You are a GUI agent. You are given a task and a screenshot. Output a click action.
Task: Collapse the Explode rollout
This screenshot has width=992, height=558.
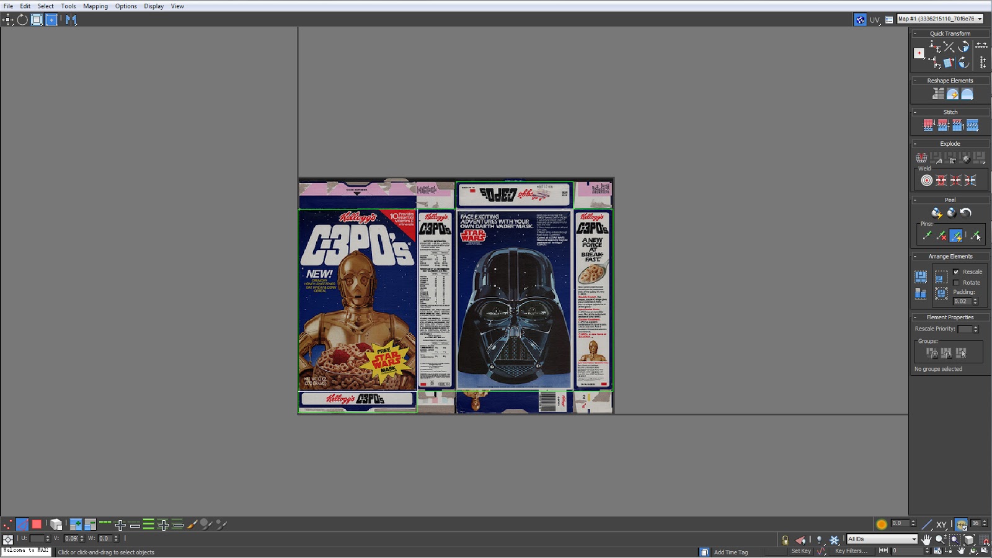click(915, 144)
